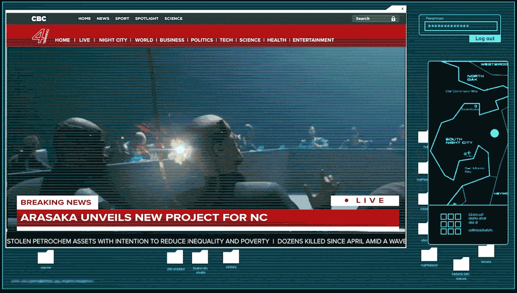
Task: Select SPORT in the top CBC menu
Action: pyautogui.click(x=122, y=19)
